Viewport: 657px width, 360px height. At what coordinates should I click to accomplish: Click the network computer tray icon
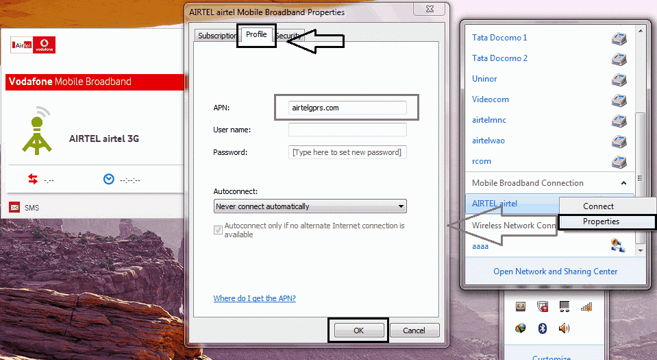click(x=565, y=307)
